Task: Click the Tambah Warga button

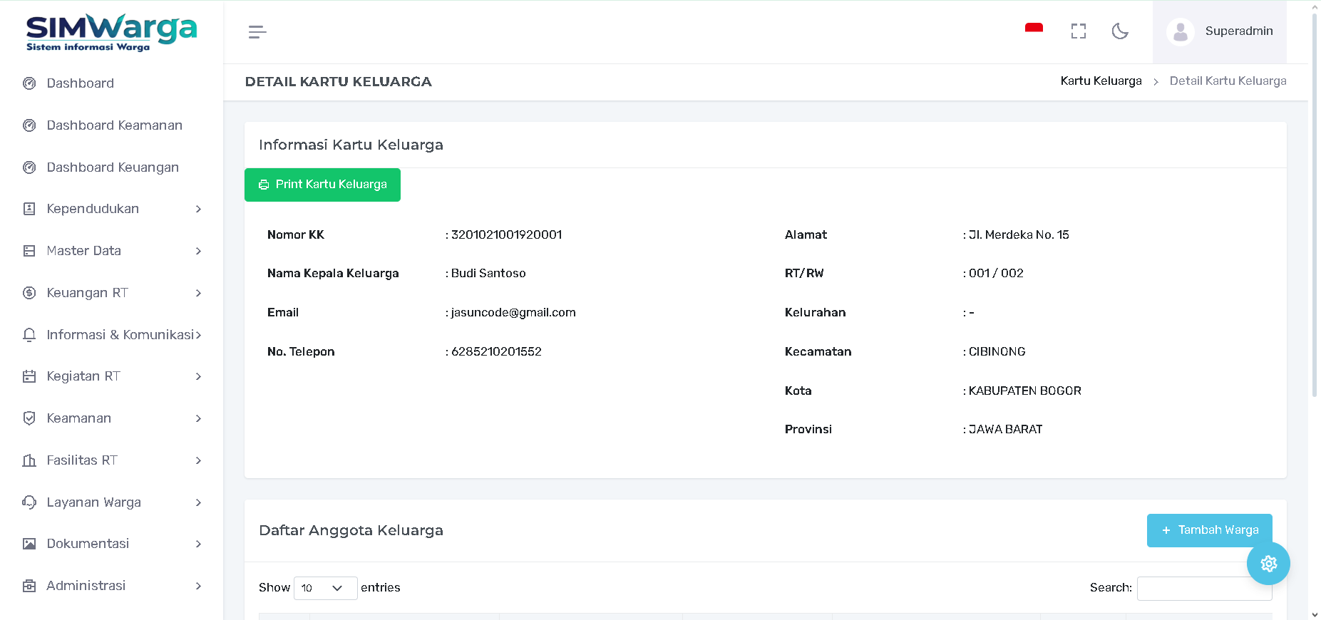Action: (1209, 530)
